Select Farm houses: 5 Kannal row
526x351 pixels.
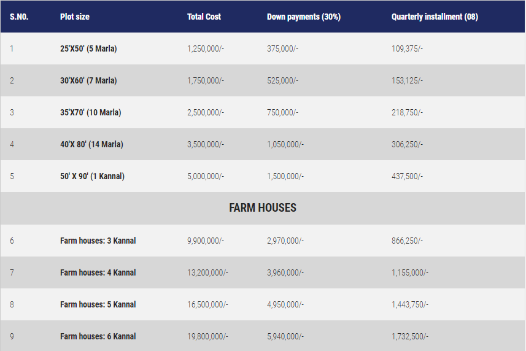tap(98, 304)
